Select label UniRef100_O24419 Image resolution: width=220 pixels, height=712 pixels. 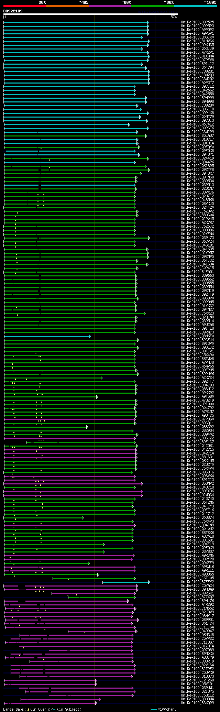[x=197, y=158]
